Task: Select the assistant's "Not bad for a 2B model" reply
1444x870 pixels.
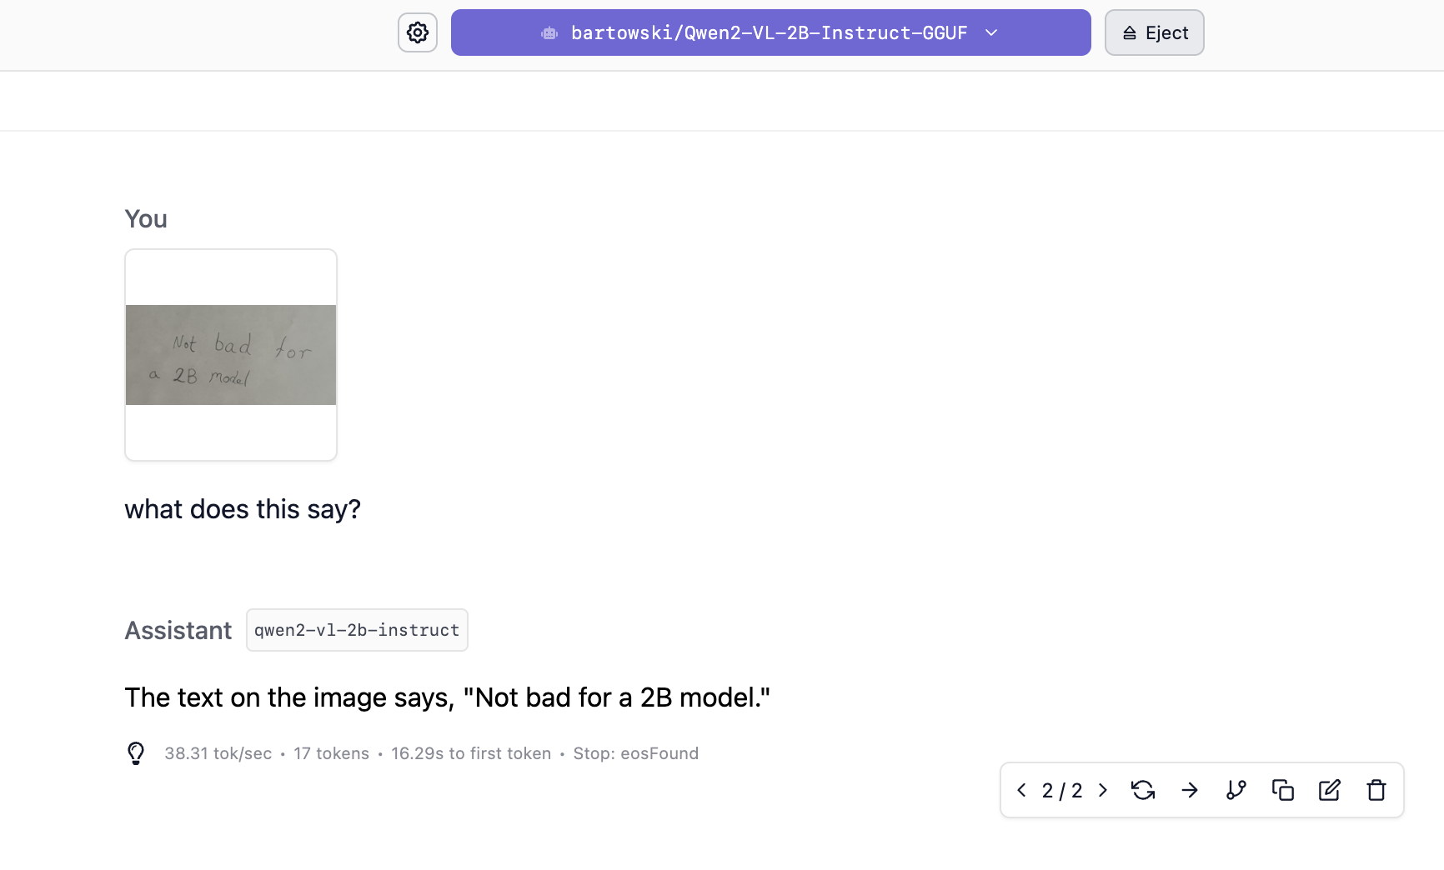Action: point(447,697)
